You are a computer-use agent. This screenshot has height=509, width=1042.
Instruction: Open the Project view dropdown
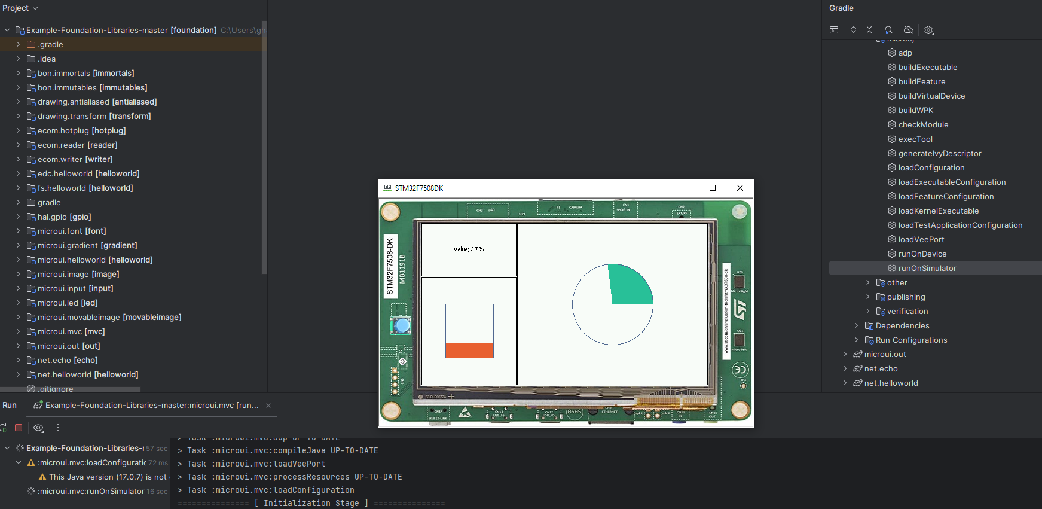coord(20,8)
